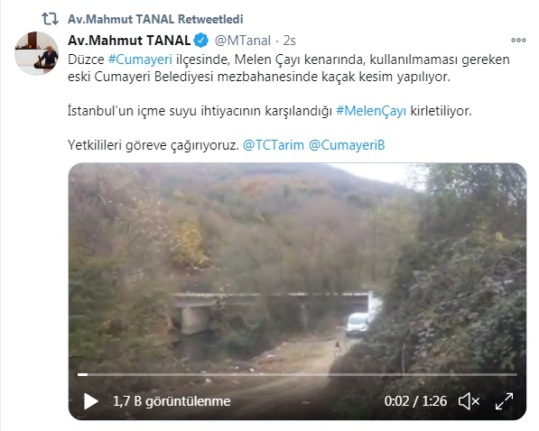Click the retweet arrows icon
The width and height of the screenshot is (539, 431).
tap(50, 19)
